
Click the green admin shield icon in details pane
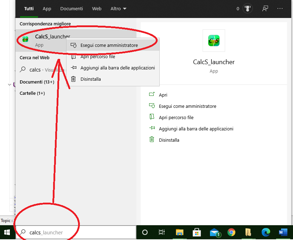pyautogui.click(x=152, y=106)
